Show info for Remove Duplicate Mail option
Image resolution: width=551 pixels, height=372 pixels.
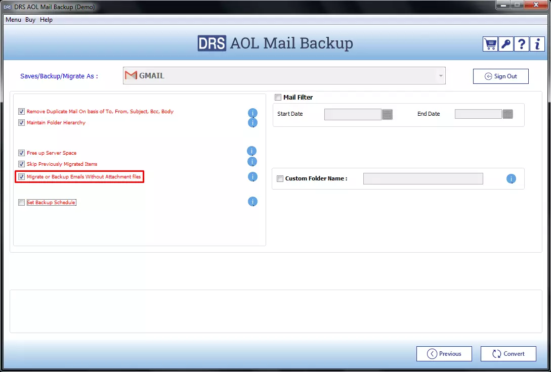tap(252, 113)
